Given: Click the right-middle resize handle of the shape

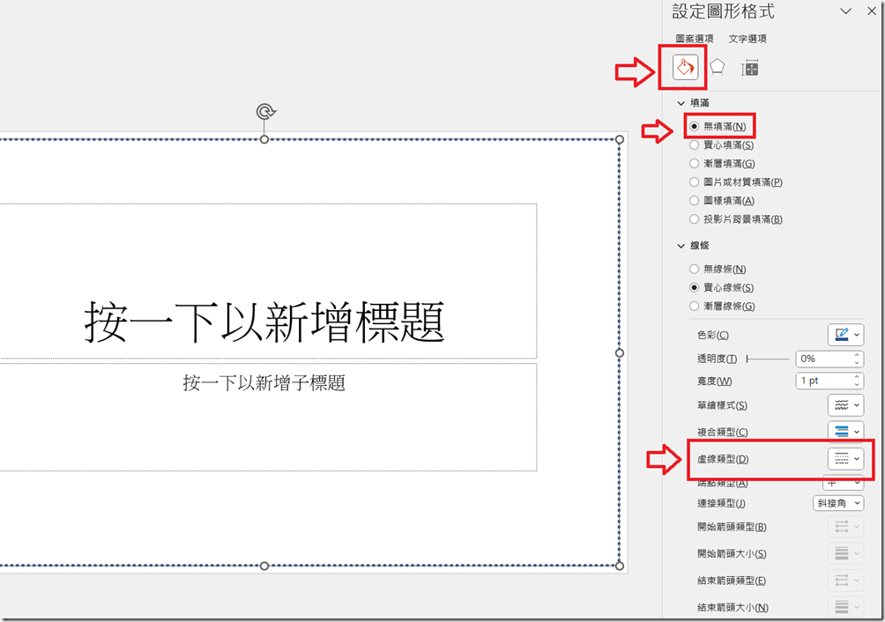Looking at the screenshot, I should coord(620,352).
